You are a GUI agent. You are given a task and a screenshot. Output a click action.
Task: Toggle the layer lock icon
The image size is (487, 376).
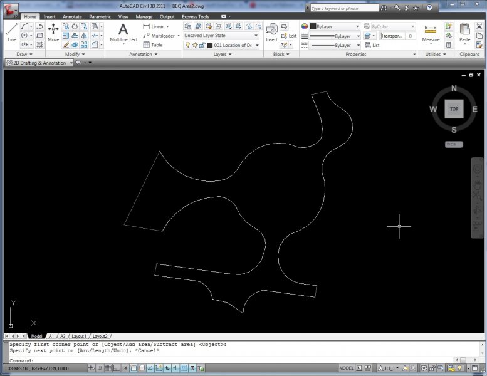(x=202, y=46)
